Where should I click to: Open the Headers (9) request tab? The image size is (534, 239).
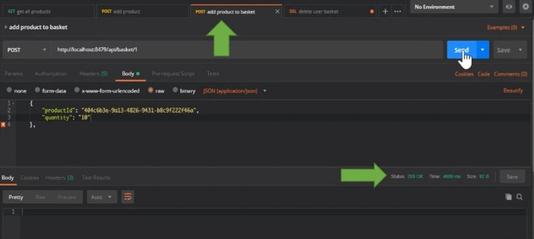pyautogui.click(x=94, y=73)
